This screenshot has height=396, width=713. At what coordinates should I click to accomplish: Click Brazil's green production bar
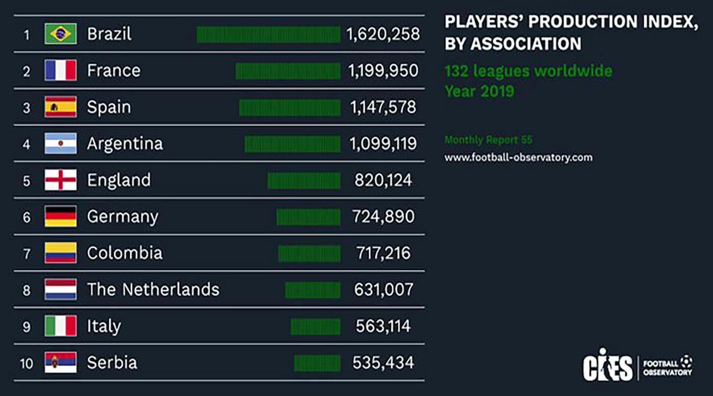coord(268,34)
